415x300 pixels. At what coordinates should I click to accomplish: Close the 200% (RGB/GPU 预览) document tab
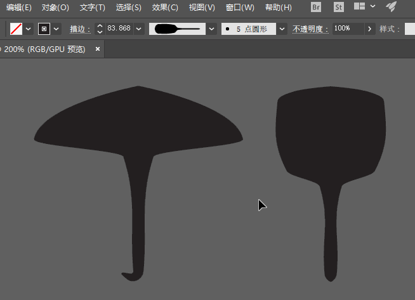[98, 49]
